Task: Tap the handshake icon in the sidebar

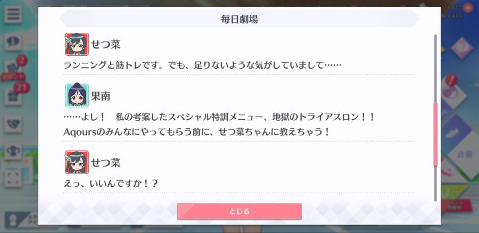Action: (13, 124)
